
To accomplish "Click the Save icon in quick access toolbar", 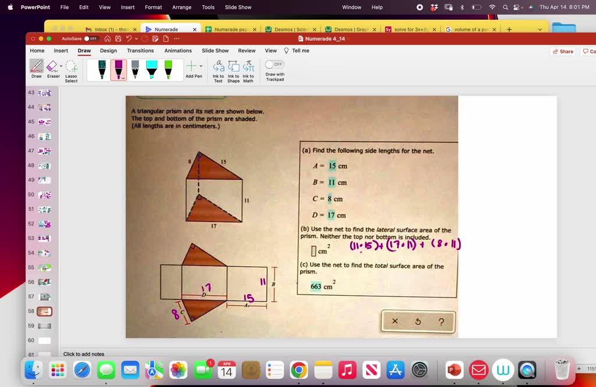I will point(118,39).
